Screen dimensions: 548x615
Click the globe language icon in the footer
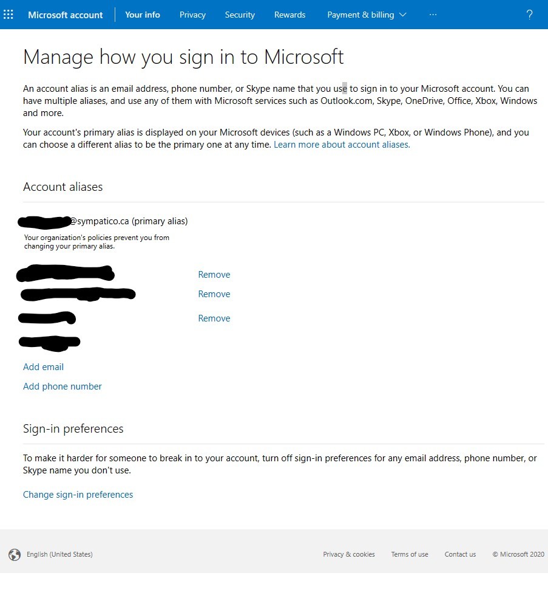[x=14, y=554]
